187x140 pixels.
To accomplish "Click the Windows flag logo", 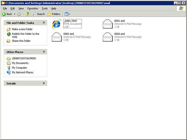I will pyautogui.click(x=181, y=8).
